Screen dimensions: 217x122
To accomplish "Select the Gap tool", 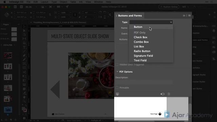I will click(x=24, y=39).
